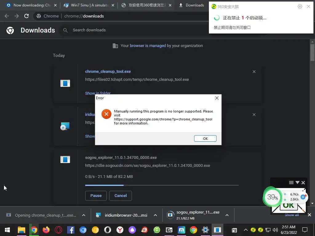Image resolution: width=315 pixels, height=236 pixels.
Task: Expand options for sogou_explorer shelf item
Action: (x=227, y=215)
